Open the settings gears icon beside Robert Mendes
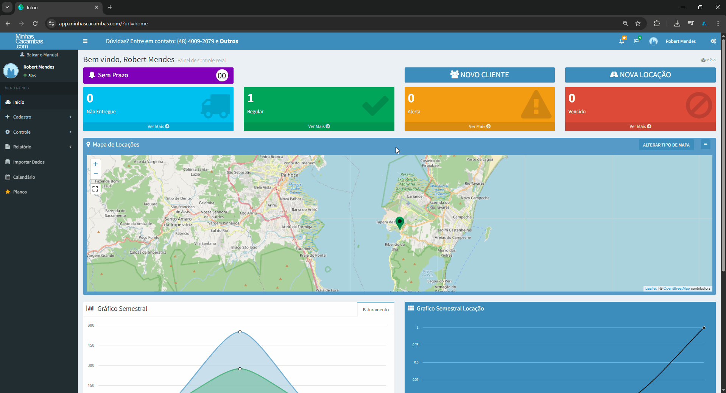726x393 pixels. (x=713, y=41)
